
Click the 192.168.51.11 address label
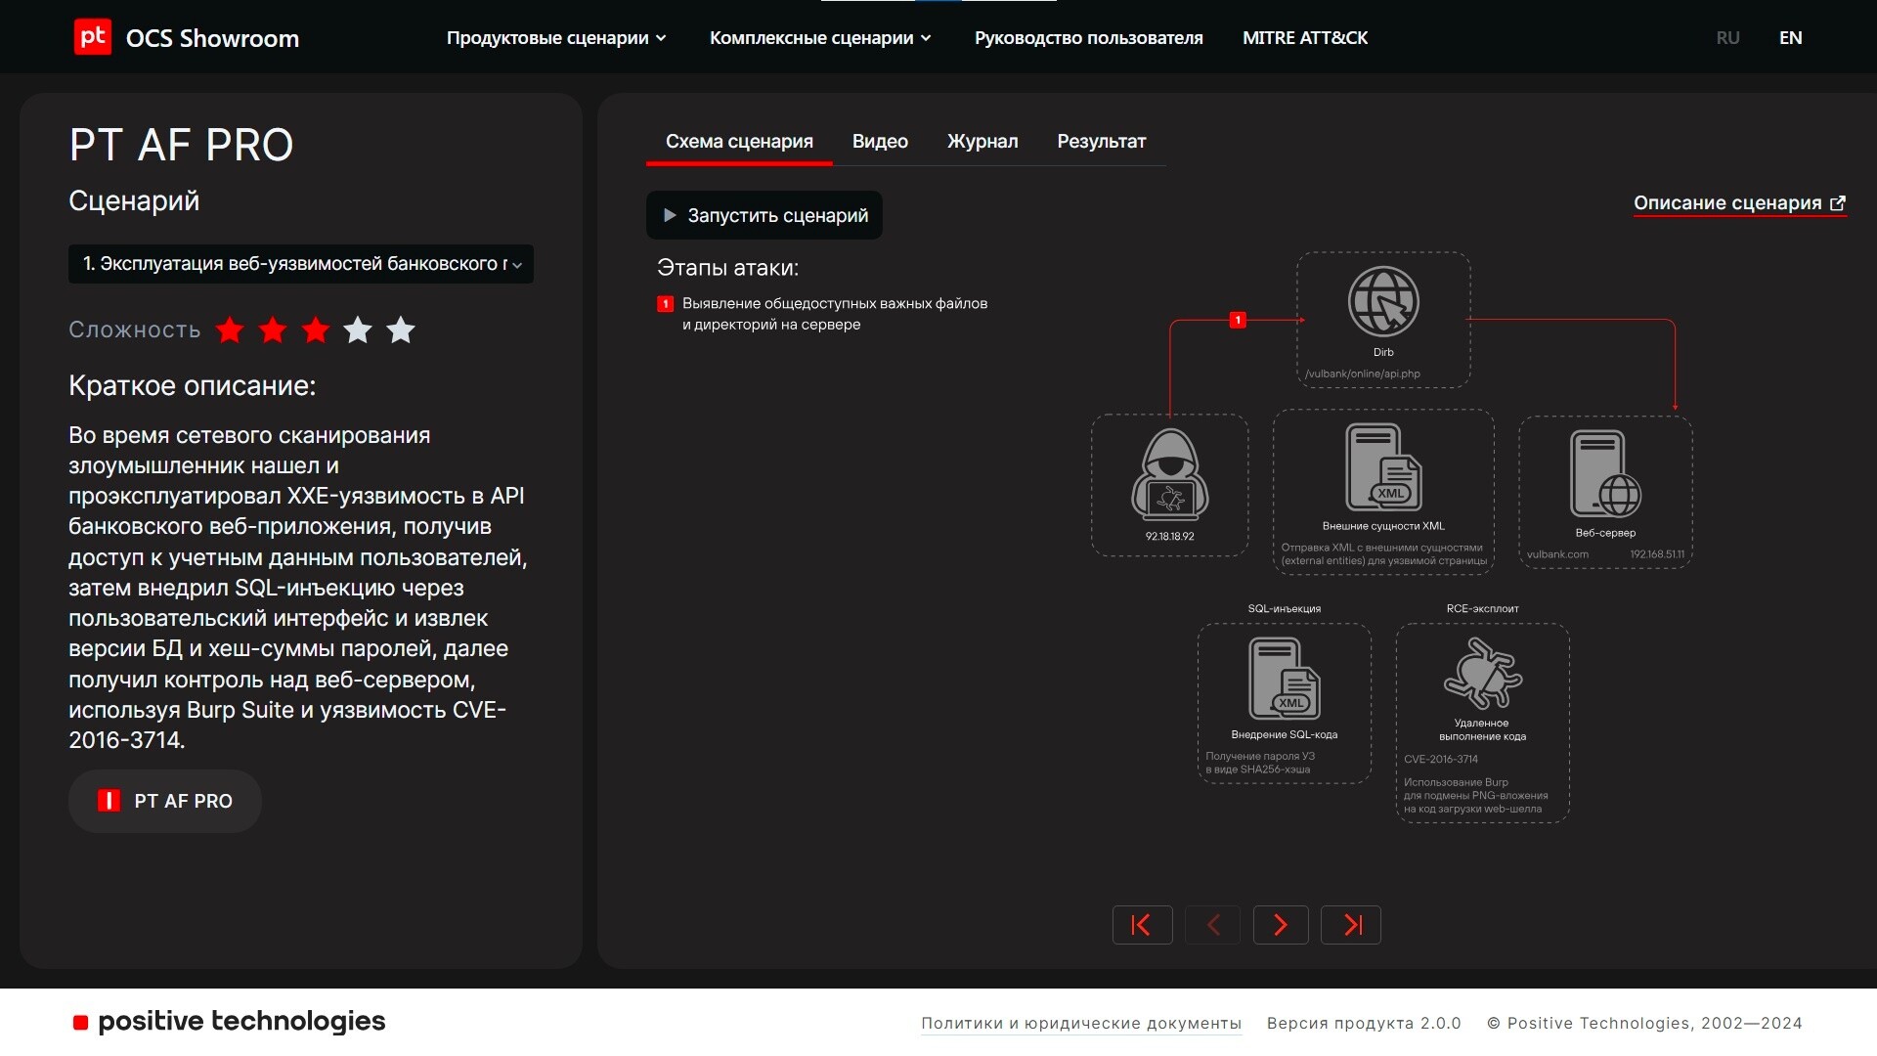(x=1657, y=554)
